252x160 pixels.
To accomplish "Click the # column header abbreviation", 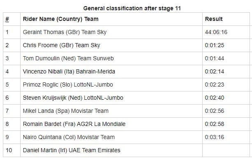I will 7,19.
